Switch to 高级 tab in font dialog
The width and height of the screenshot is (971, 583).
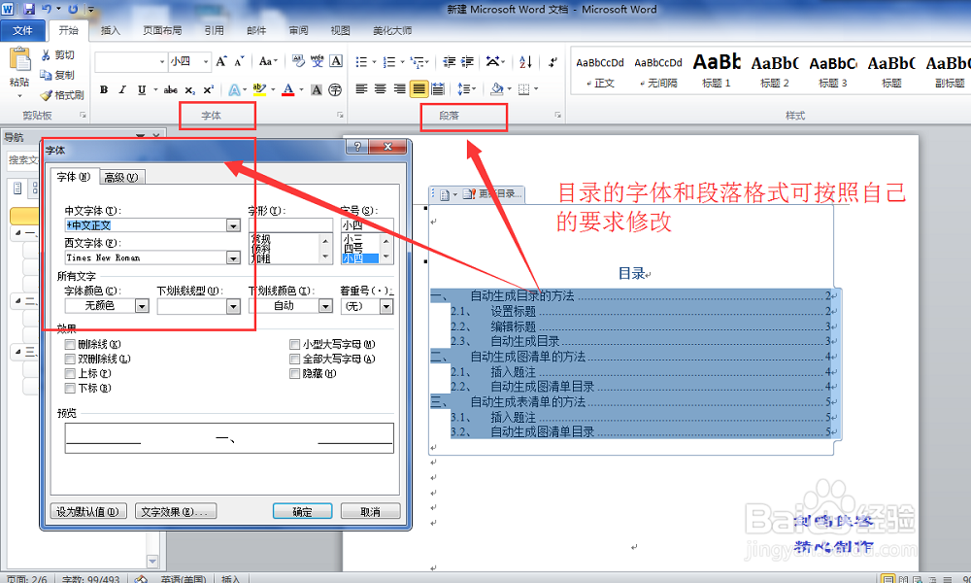(x=120, y=178)
